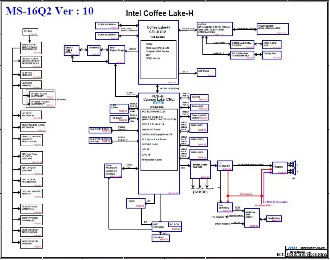Select the Realtek Codec ALC1220 block
The width and height of the screenshot is (330, 260).
point(201,170)
